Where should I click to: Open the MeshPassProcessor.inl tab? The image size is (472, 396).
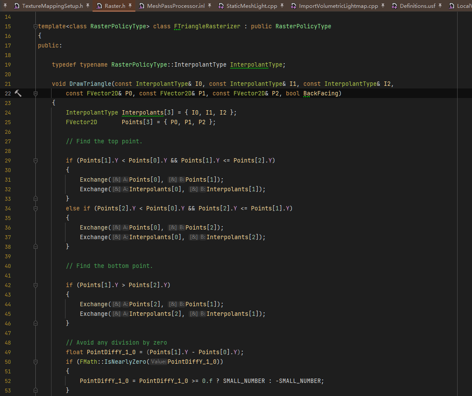click(x=176, y=6)
